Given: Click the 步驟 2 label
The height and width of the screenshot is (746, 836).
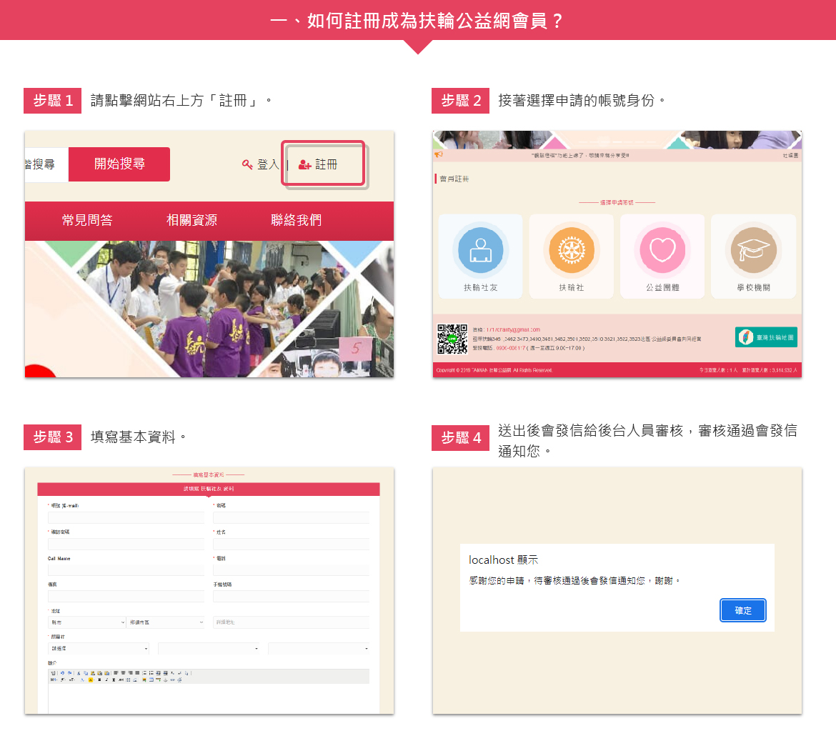Looking at the screenshot, I should (x=460, y=101).
